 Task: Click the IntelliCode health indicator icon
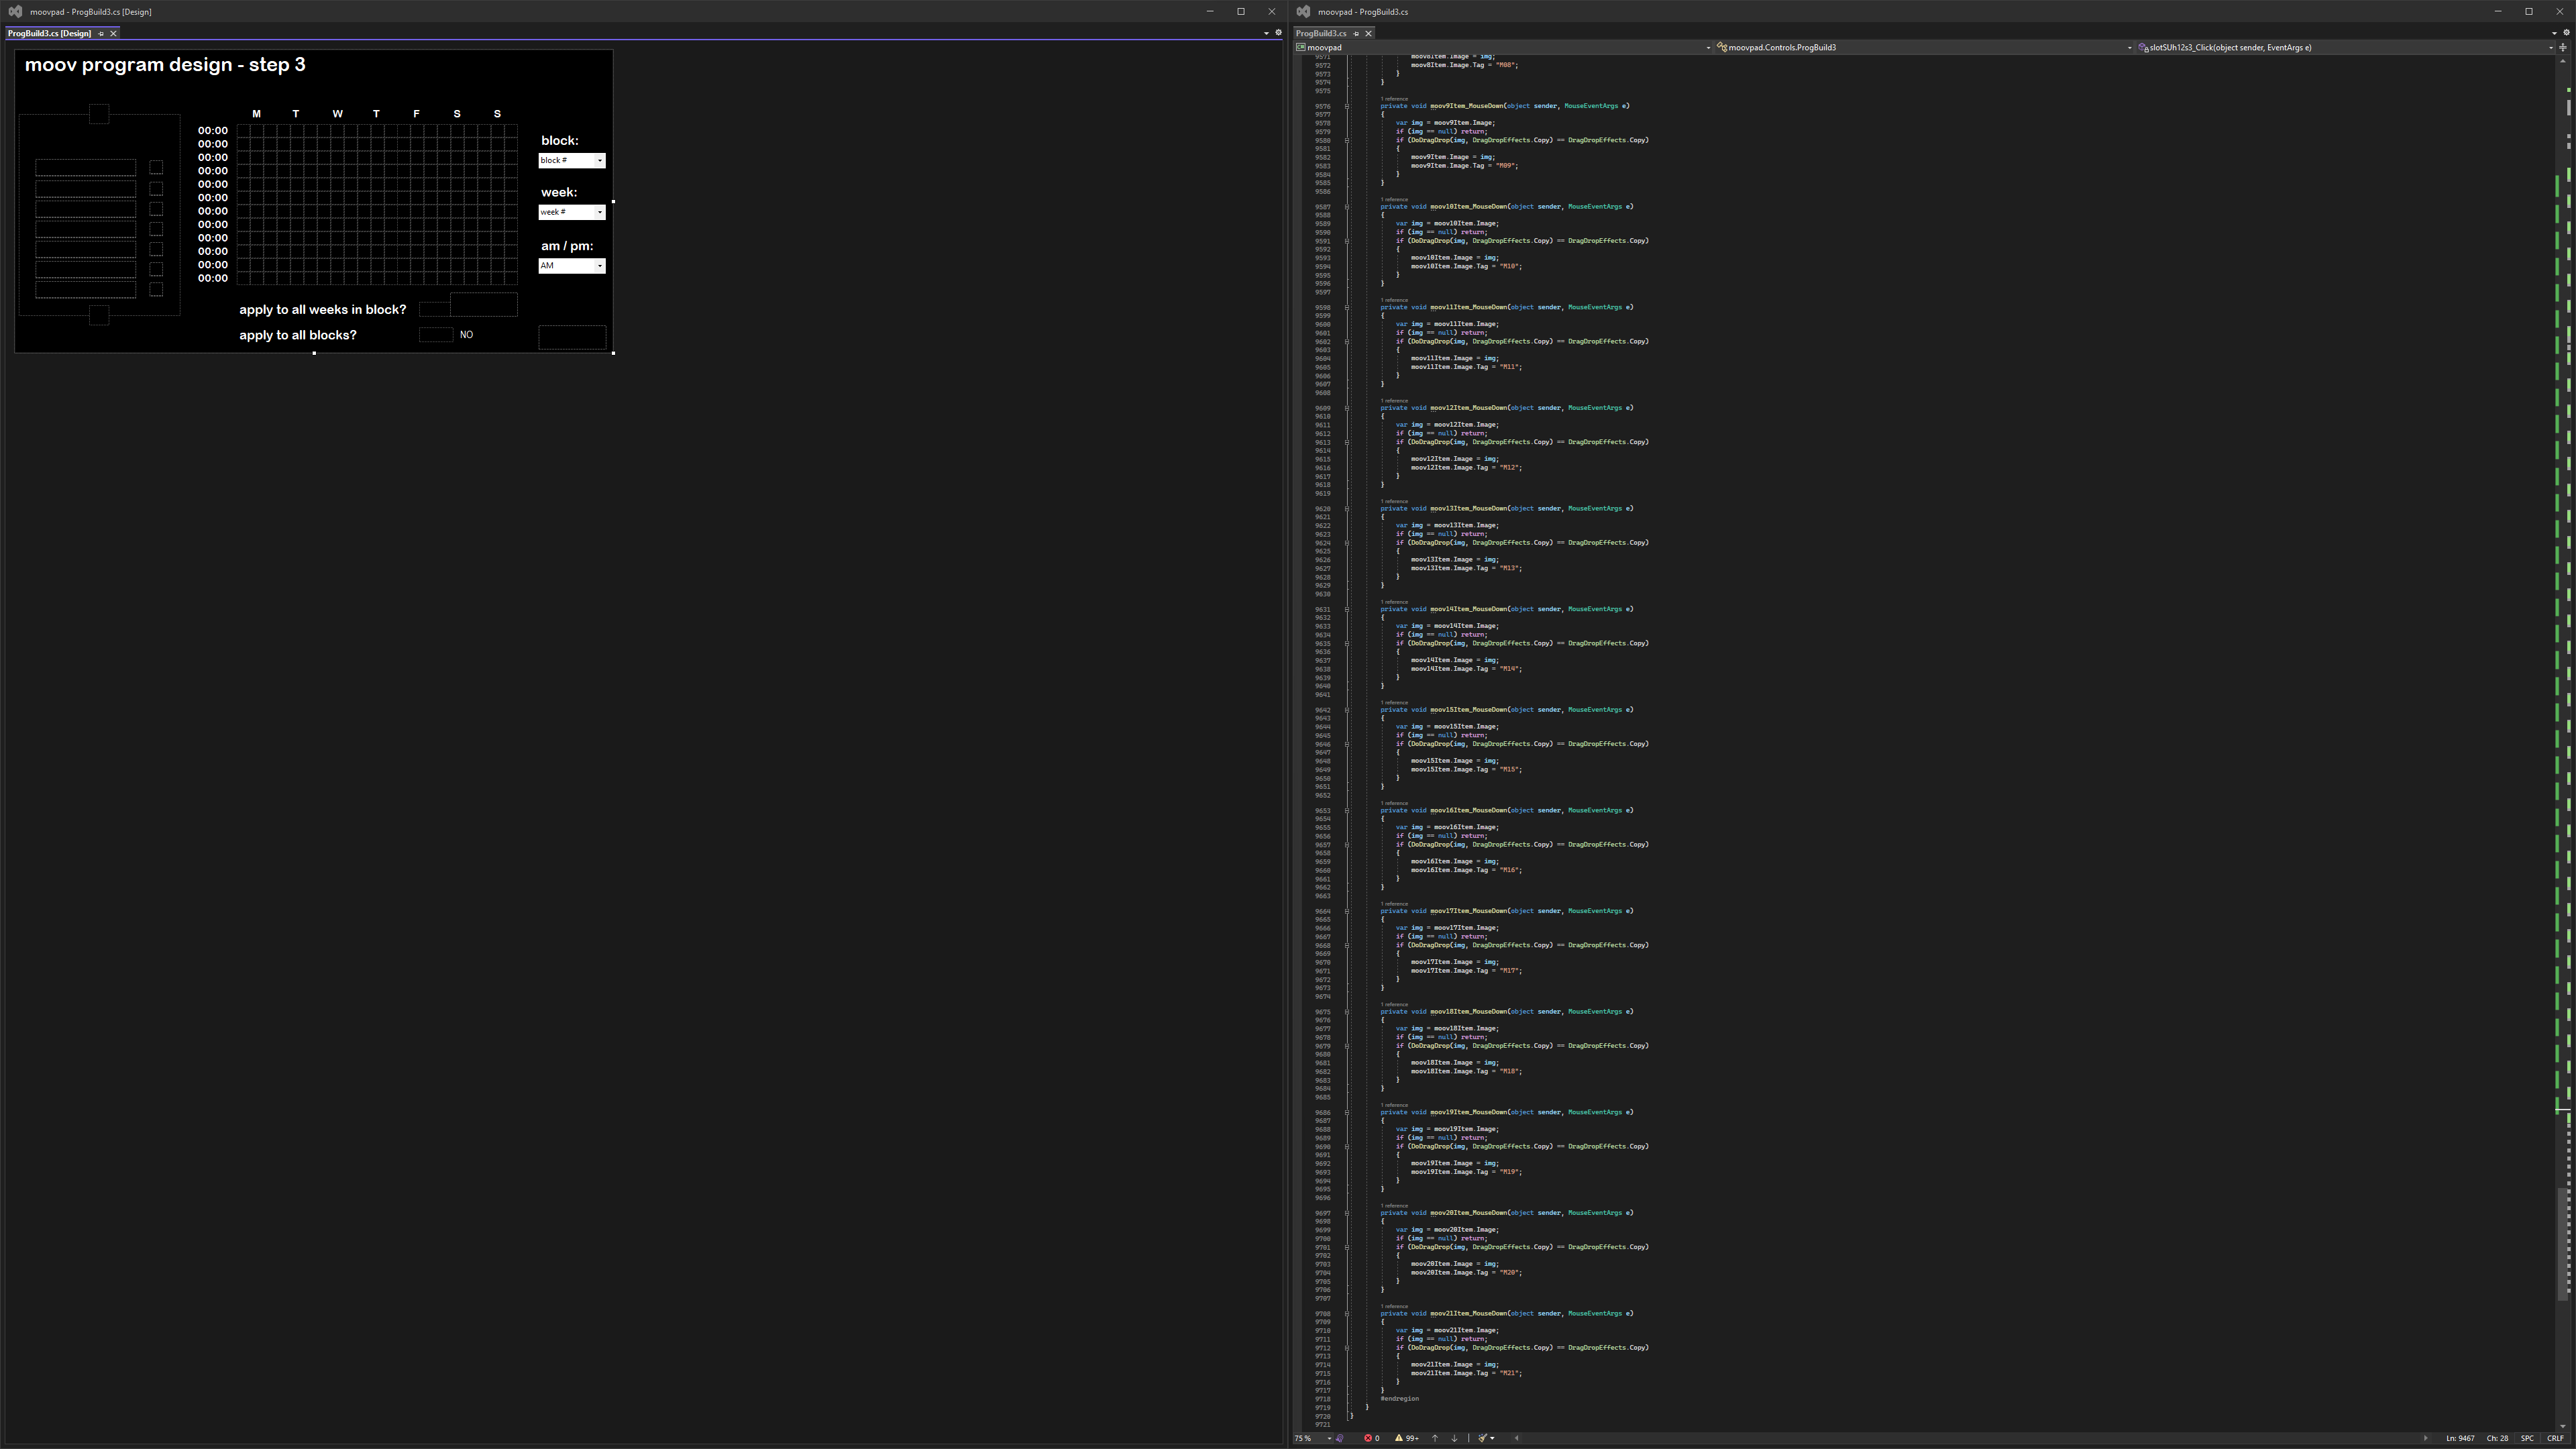pos(1340,1438)
